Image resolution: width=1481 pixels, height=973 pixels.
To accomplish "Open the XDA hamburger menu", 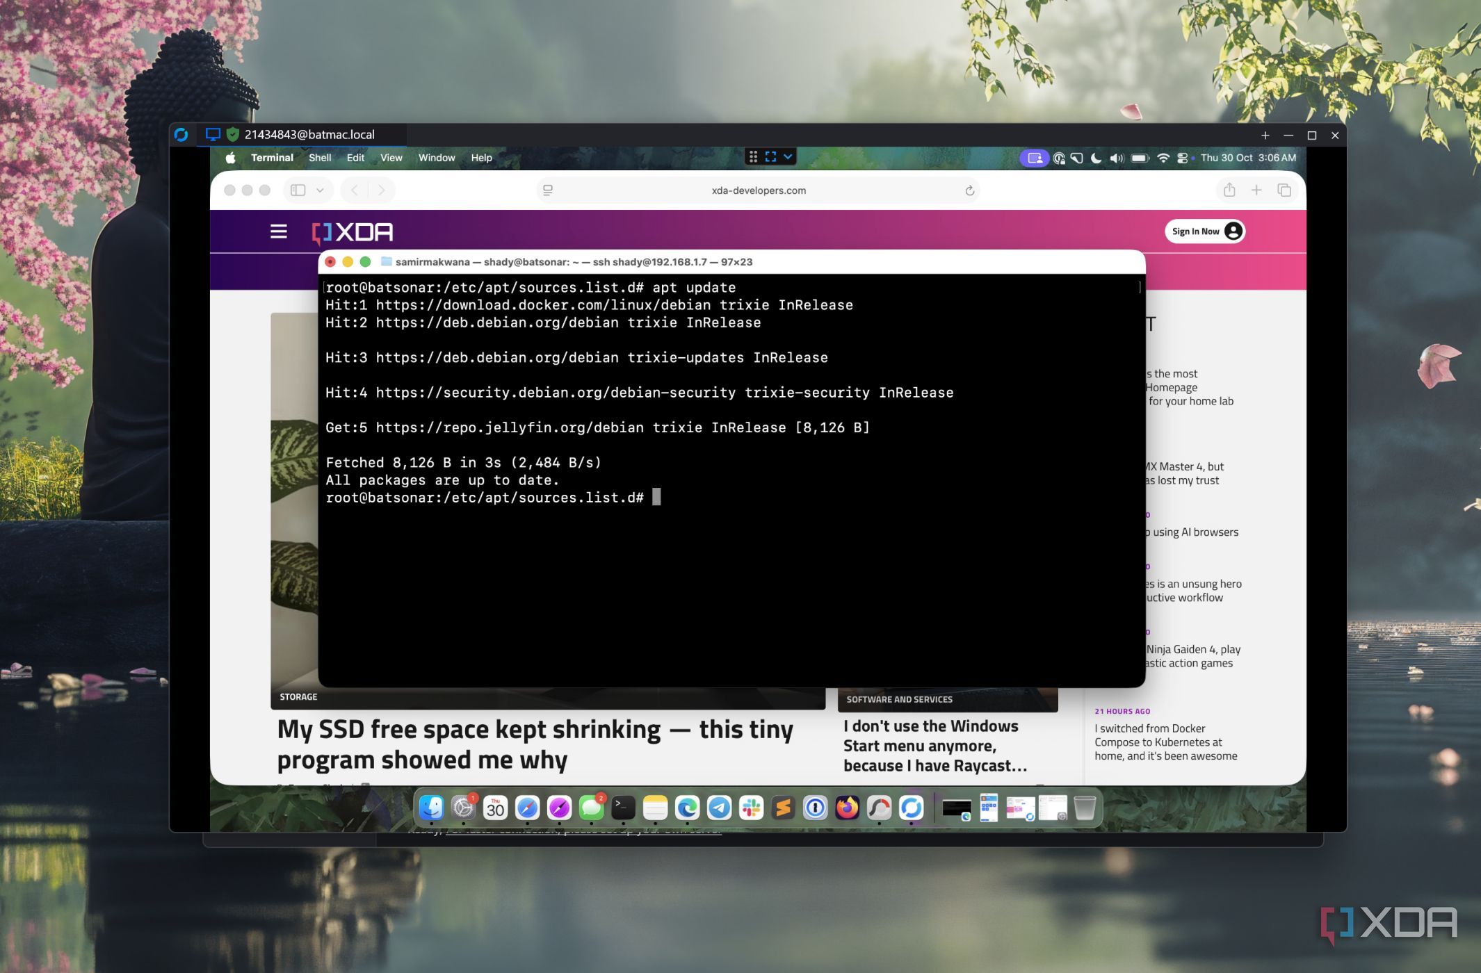I will (278, 231).
